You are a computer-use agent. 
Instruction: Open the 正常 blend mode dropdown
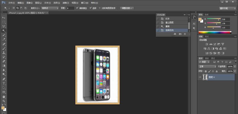[207, 66]
